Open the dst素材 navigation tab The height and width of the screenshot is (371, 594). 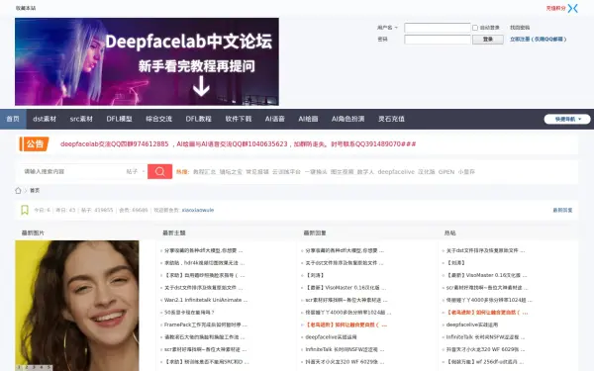45,119
